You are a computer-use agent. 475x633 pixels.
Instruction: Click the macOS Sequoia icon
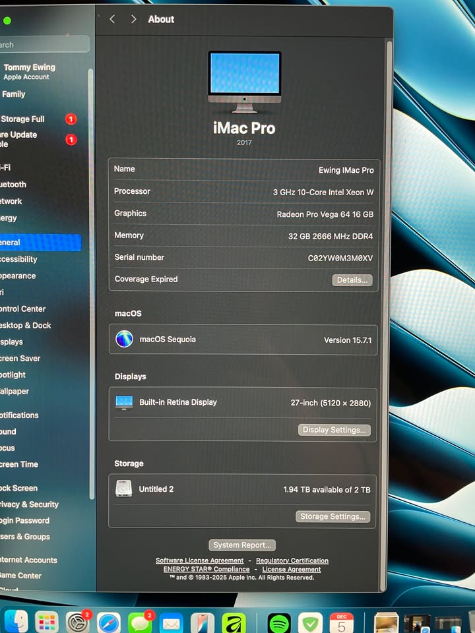(124, 339)
